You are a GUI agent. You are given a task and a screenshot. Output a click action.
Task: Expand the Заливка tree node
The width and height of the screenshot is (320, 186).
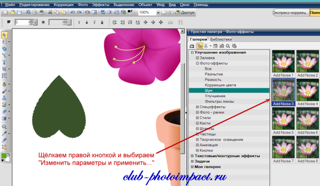click(197, 58)
